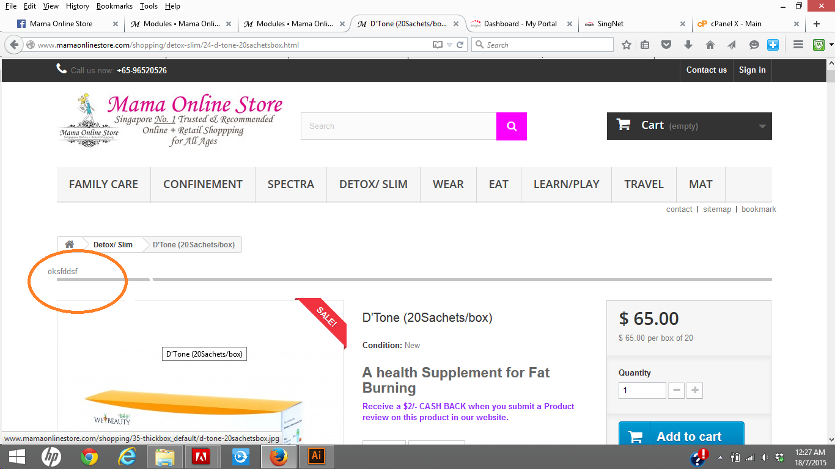The image size is (835, 469).
Task: Open FAMILY CARE category menu
Action: tap(103, 184)
